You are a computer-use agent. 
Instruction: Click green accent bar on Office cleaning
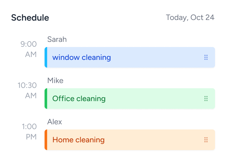(46, 99)
